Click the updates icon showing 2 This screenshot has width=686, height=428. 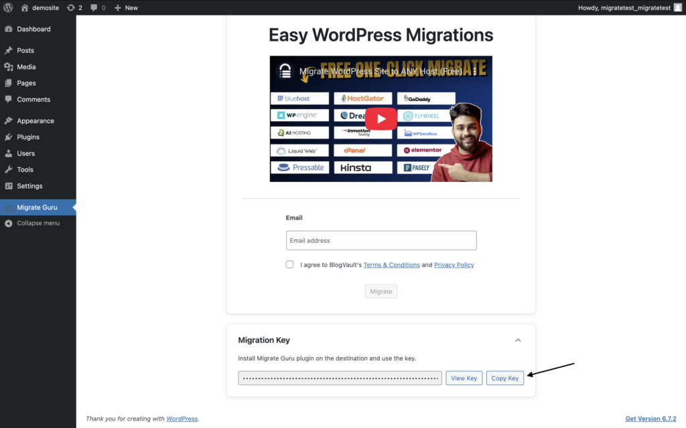(x=71, y=7)
